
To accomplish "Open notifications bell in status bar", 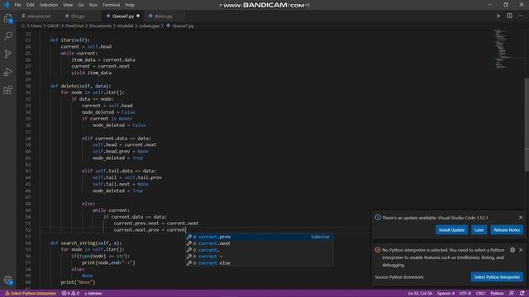I will (x=522, y=294).
